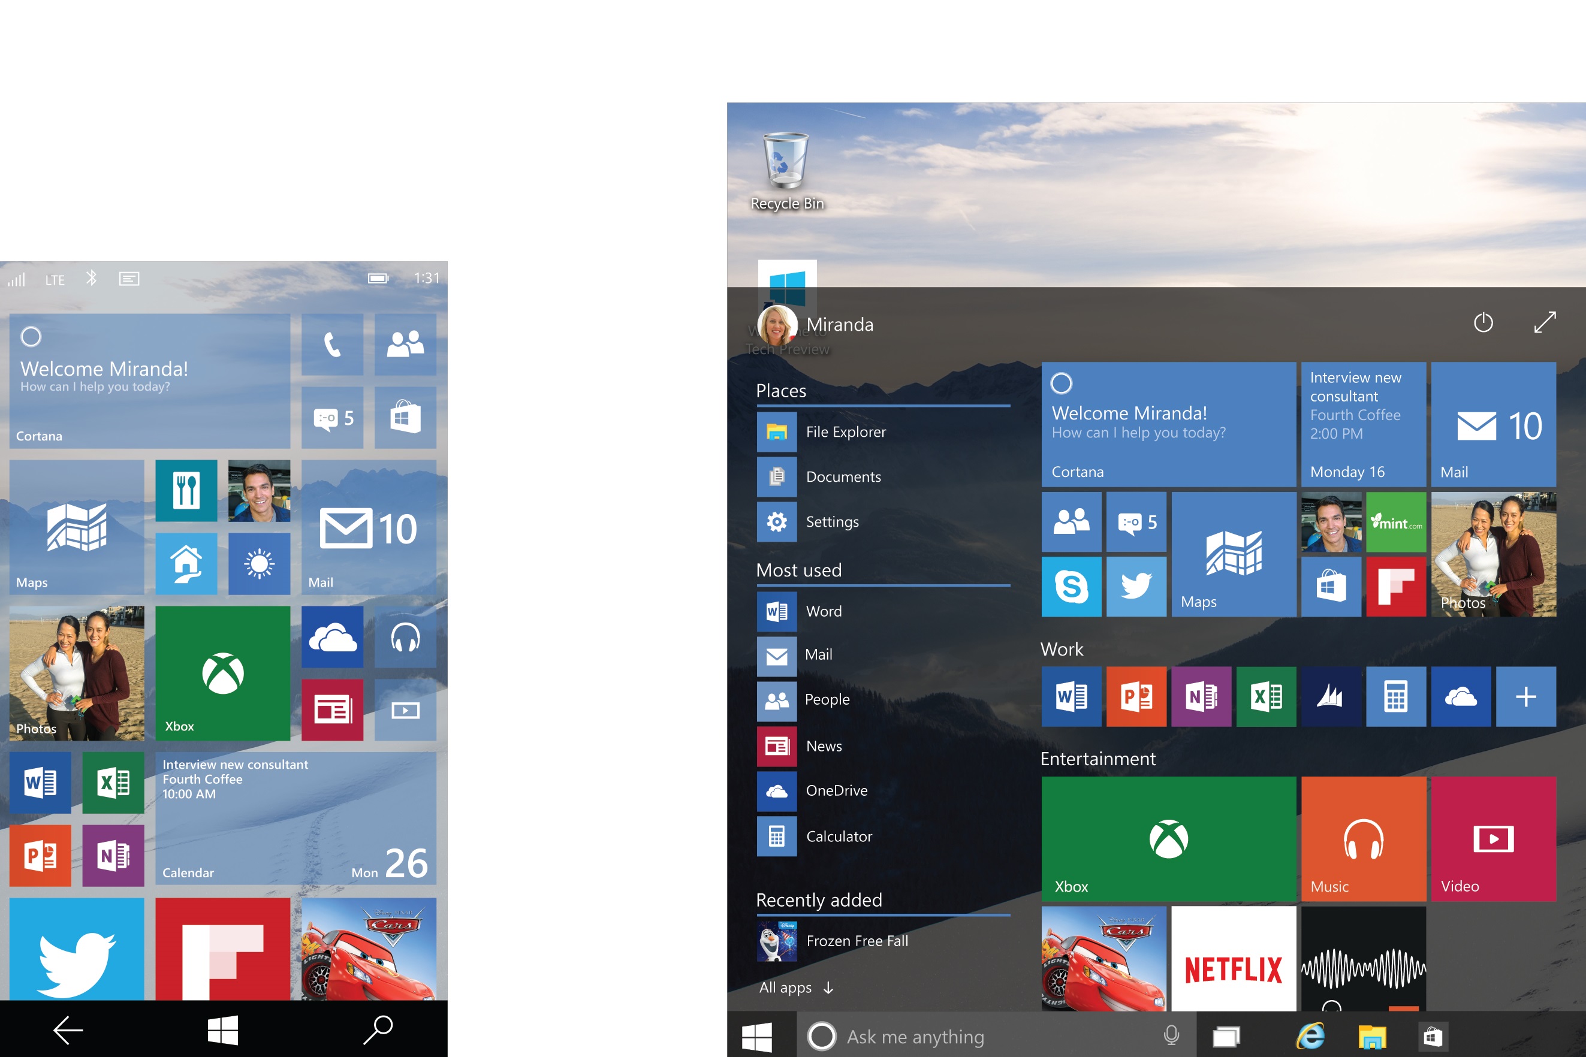1586x1057 pixels.
Task: Open Messaging tile with 5 notifications on desktop
Action: [1136, 522]
